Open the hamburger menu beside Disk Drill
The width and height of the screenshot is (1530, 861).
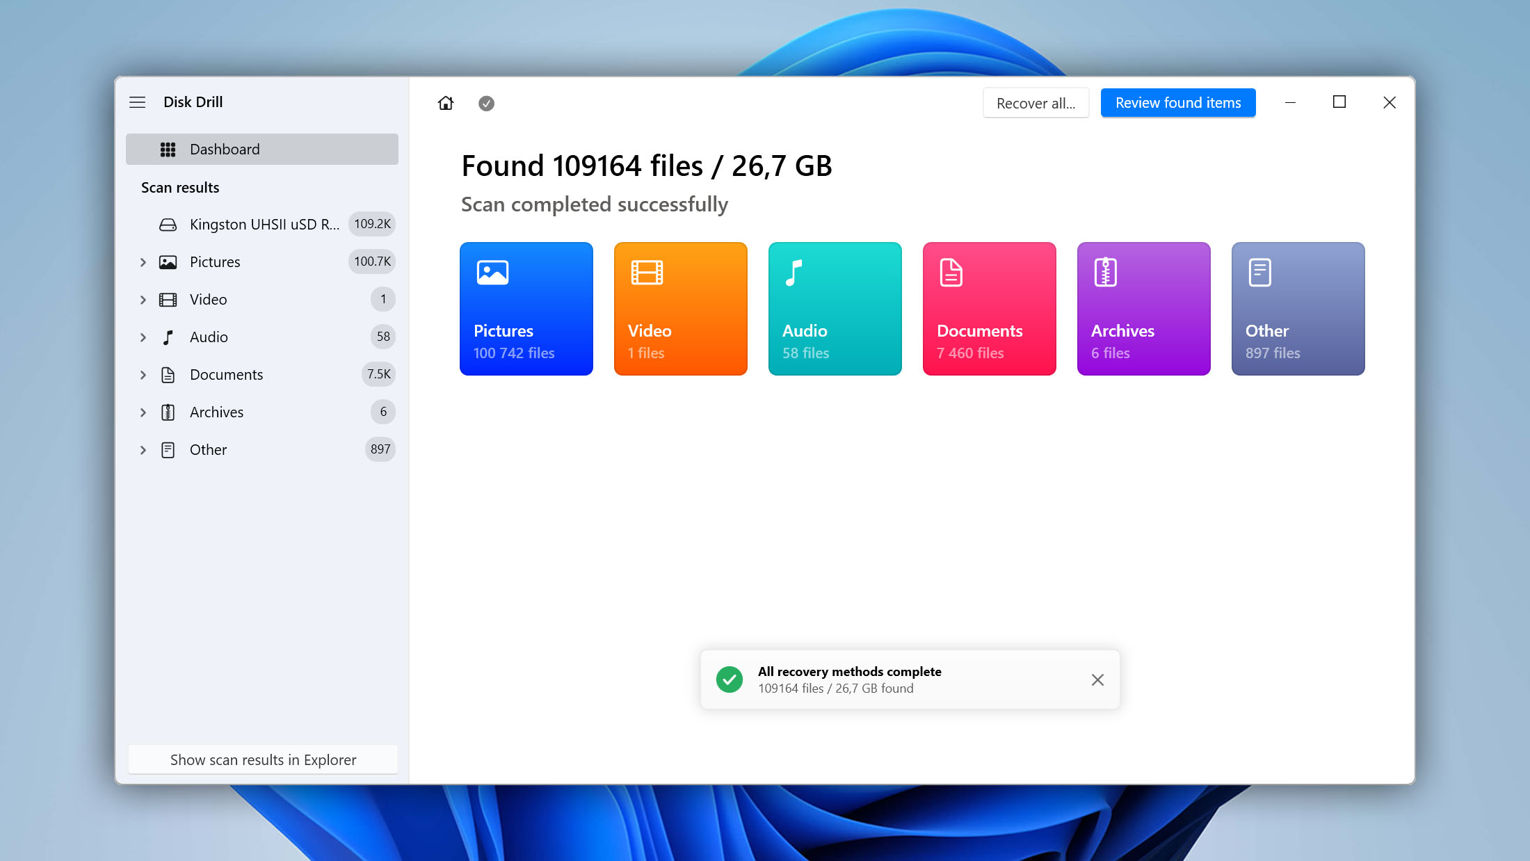tap(137, 102)
